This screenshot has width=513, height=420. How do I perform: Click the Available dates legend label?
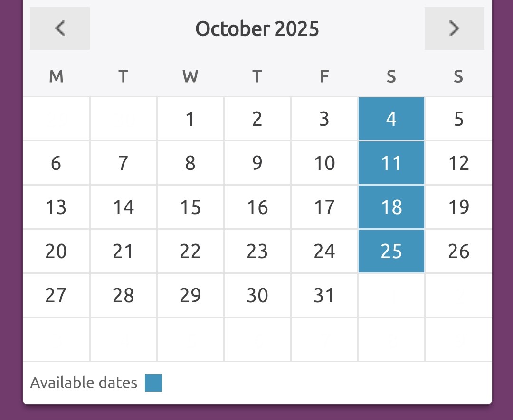pyautogui.click(x=84, y=383)
